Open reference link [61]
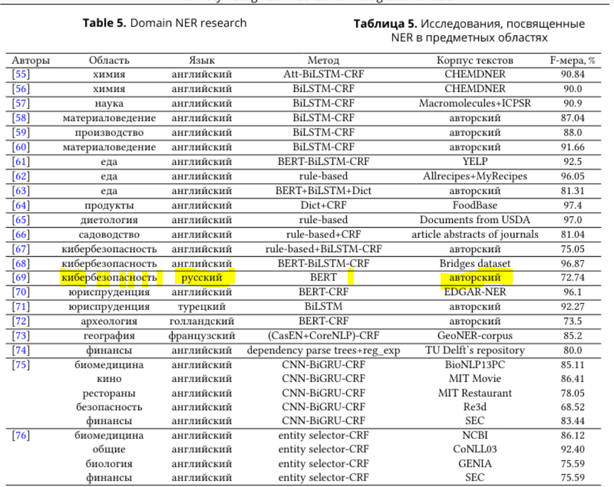Image resolution: width=614 pixels, height=487 pixels. (21, 162)
